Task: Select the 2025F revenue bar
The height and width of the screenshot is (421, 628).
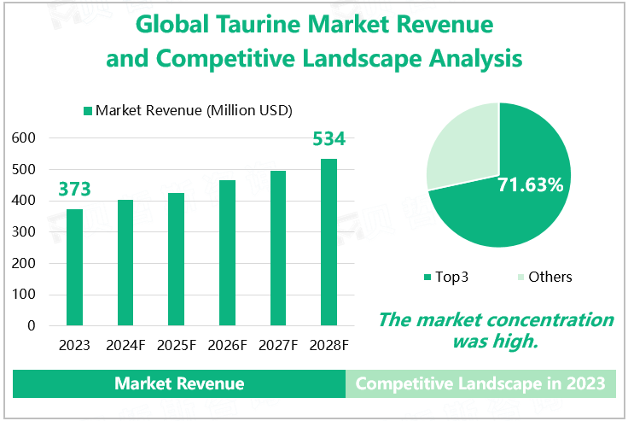Action: (x=176, y=259)
